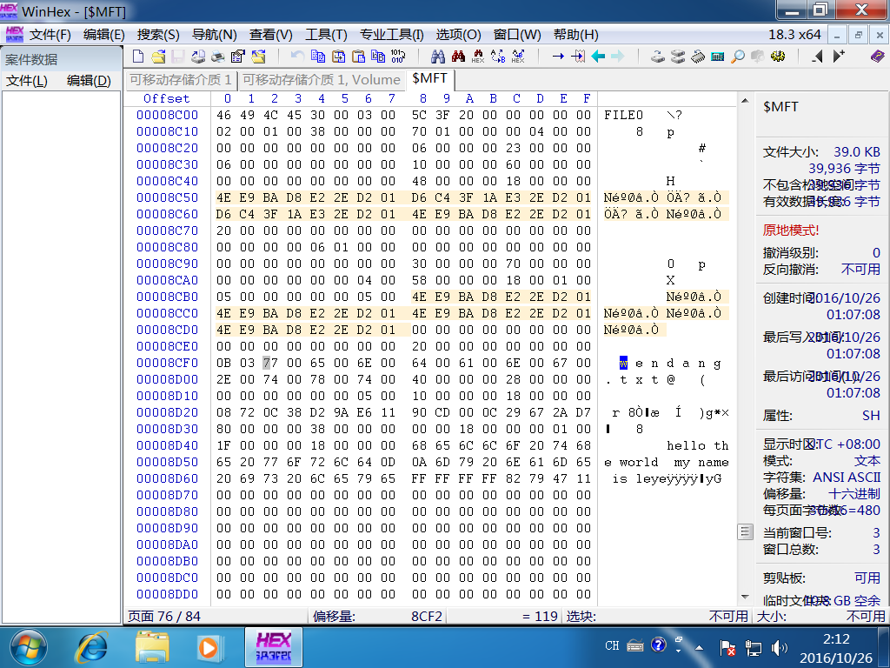This screenshot has width=890, height=668.
Task: Click the red binoculars HEX search icon
Action: click(x=478, y=56)
